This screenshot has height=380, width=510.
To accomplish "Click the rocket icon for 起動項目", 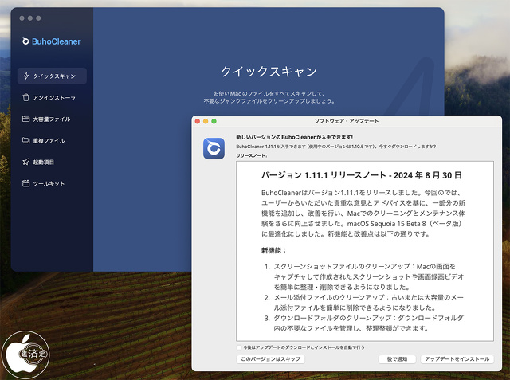I will 26,162.
